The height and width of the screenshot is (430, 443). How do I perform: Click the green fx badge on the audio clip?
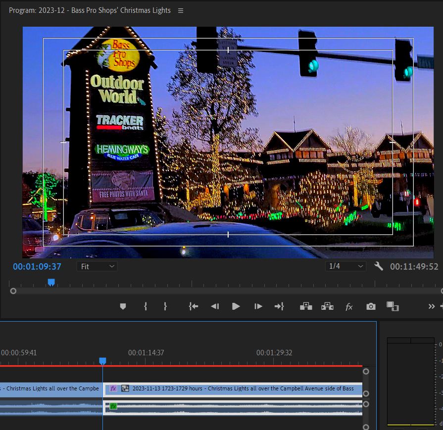pos(113,406)
